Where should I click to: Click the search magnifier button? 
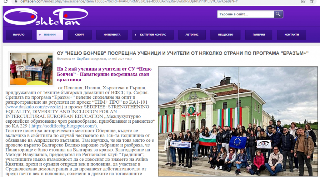(x=278, y=14)
